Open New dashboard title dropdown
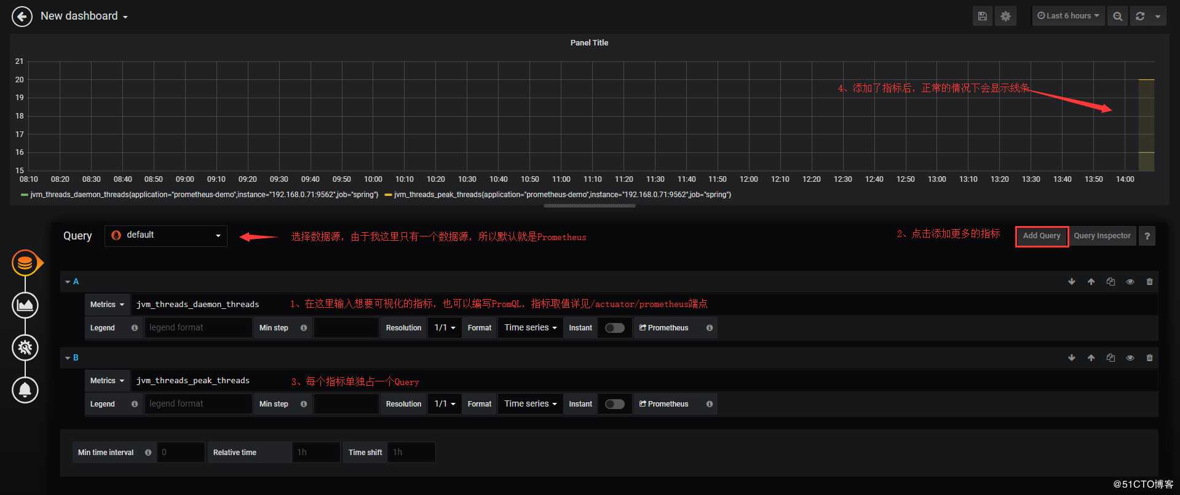Screen dimensions: 1180x495 84,16
